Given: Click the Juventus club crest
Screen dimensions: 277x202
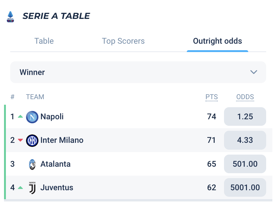Looking at the screenshot, I should click(32, 188).
